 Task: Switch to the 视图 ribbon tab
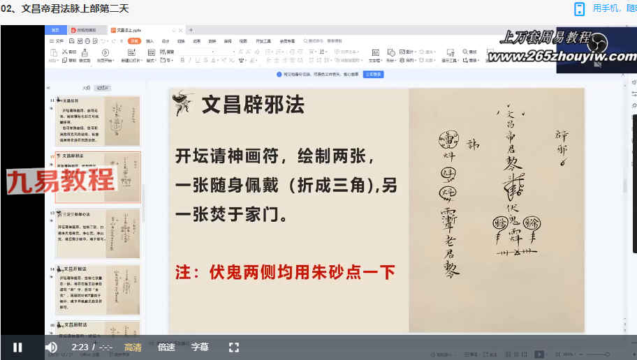coord(243,41)
